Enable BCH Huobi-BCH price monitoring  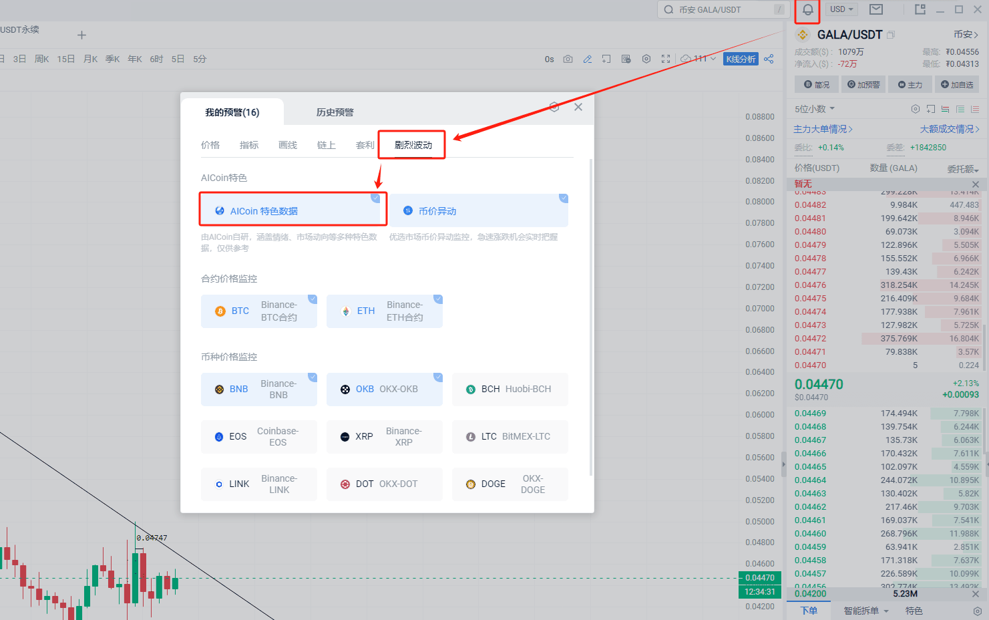click(510, 390)
